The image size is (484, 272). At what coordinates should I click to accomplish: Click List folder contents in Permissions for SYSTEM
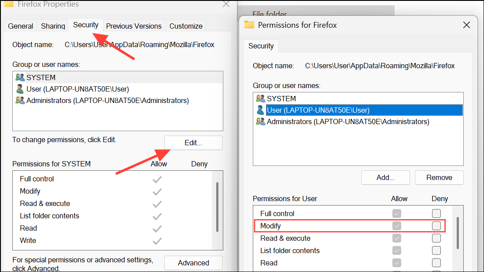112,216
